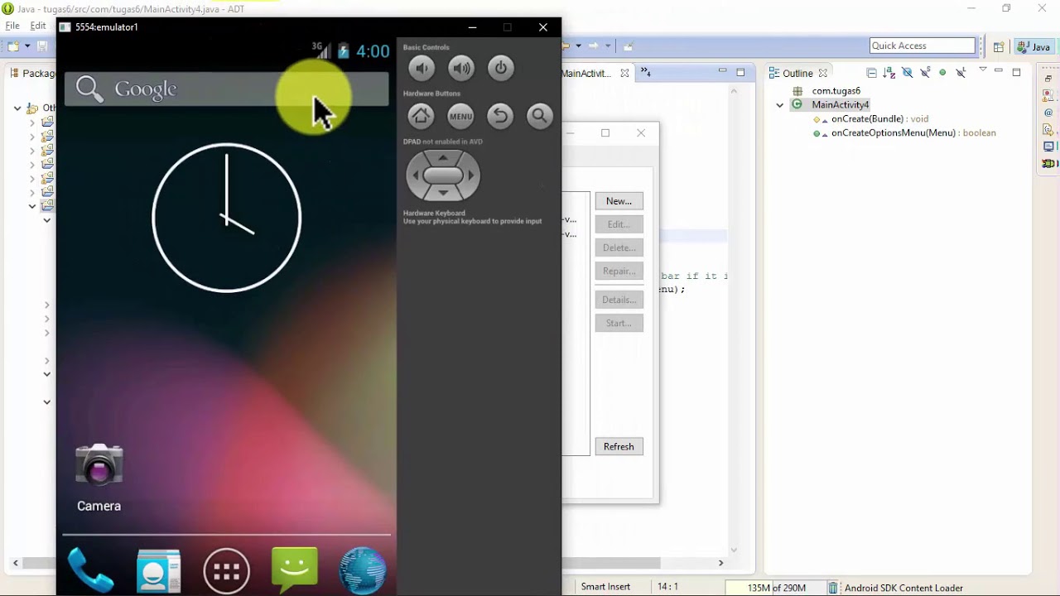
Task: Open the Android app drawer
Action: pos(227,570)
